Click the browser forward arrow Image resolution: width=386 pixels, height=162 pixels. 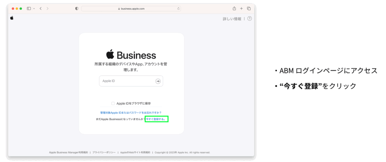(x=47, y=8)
